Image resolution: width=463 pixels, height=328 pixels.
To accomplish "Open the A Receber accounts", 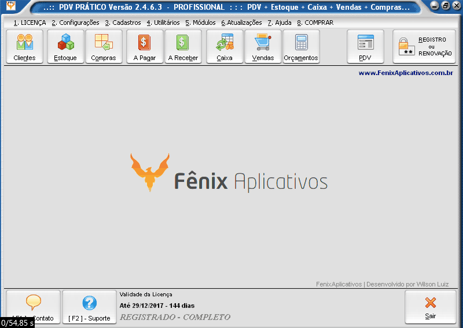I will pyautogui.click(x=183, y=46).
